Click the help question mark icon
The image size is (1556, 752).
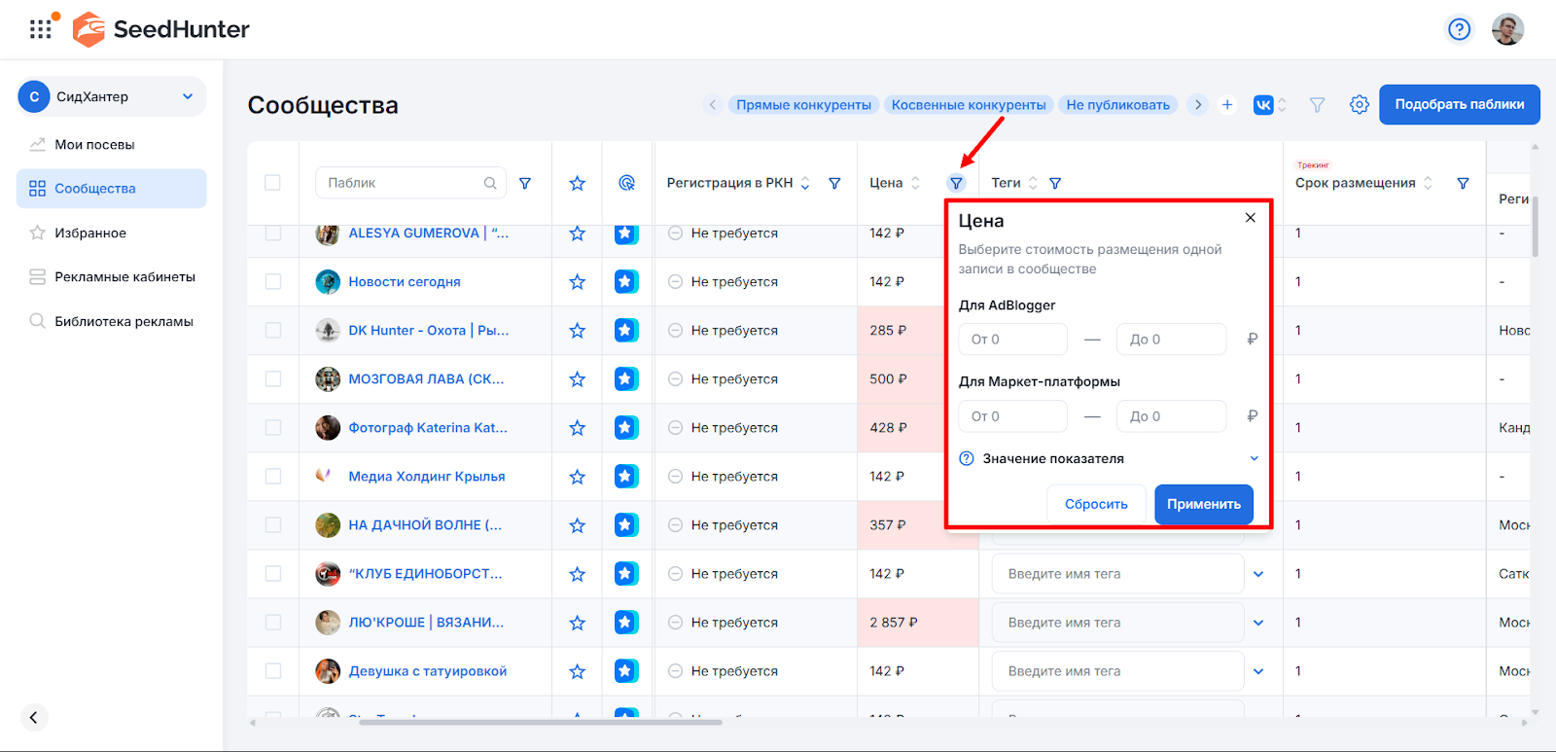coord(1459,29)
